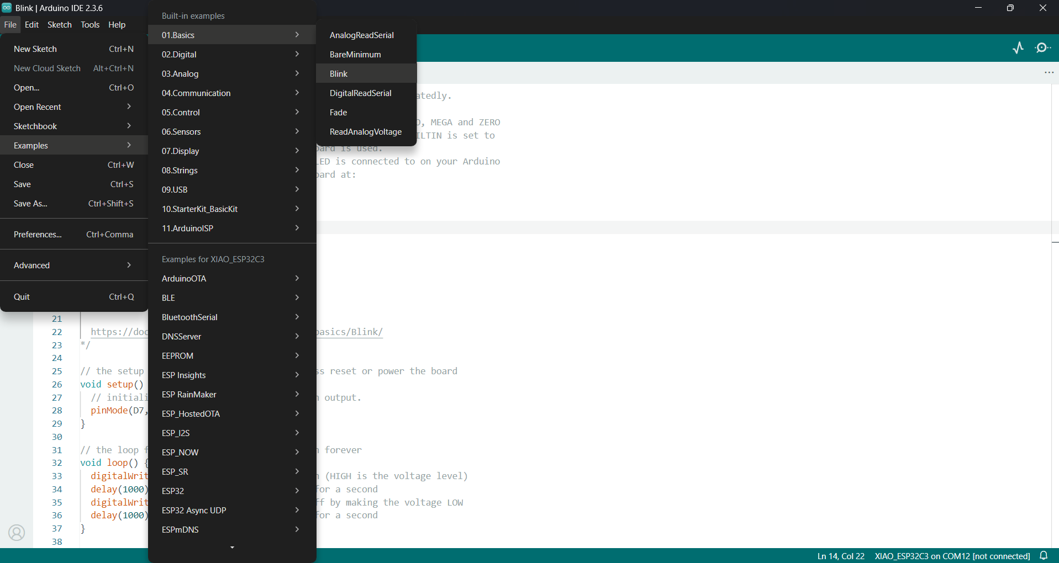1059x563 pixels.
Task: Expand the ESP_SR examples submenu
Action: (232, 472)
